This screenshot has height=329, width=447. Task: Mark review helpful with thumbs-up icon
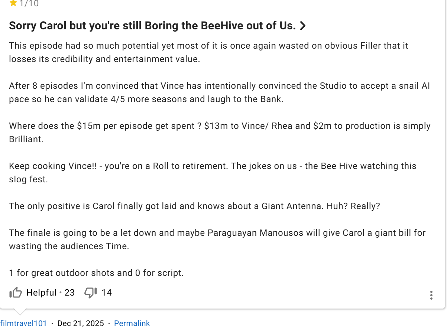tap(16, 293)
